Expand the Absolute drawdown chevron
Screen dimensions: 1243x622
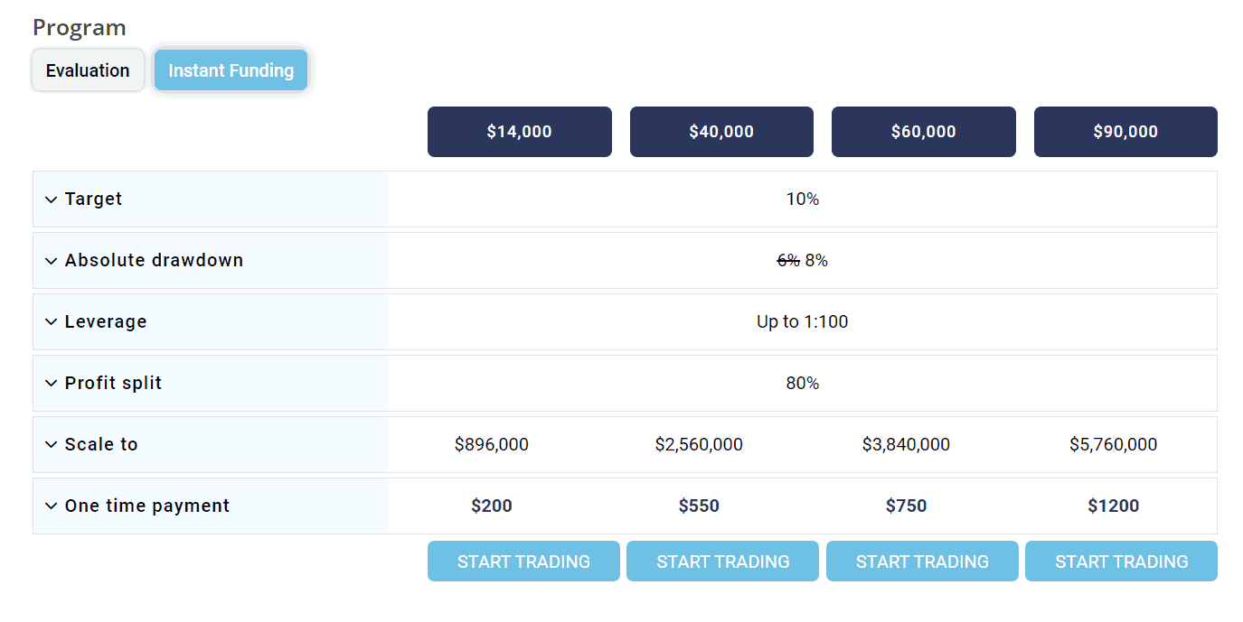(52, 261)
